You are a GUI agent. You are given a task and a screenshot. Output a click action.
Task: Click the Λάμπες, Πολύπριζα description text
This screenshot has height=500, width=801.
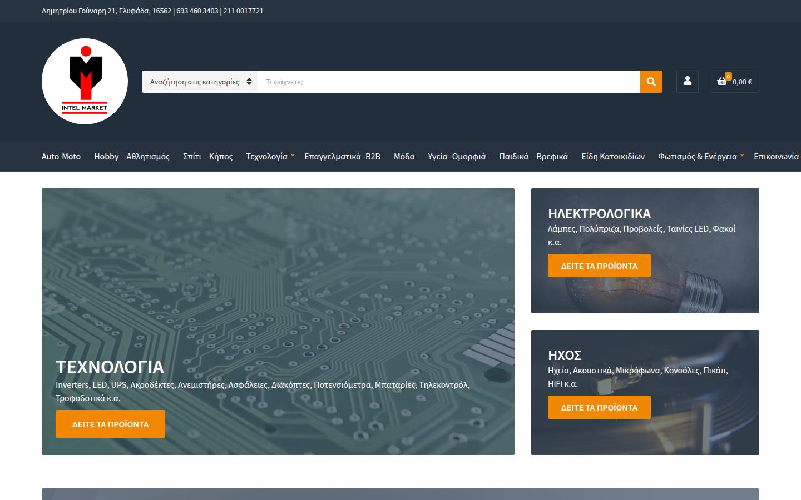point(641,235)
